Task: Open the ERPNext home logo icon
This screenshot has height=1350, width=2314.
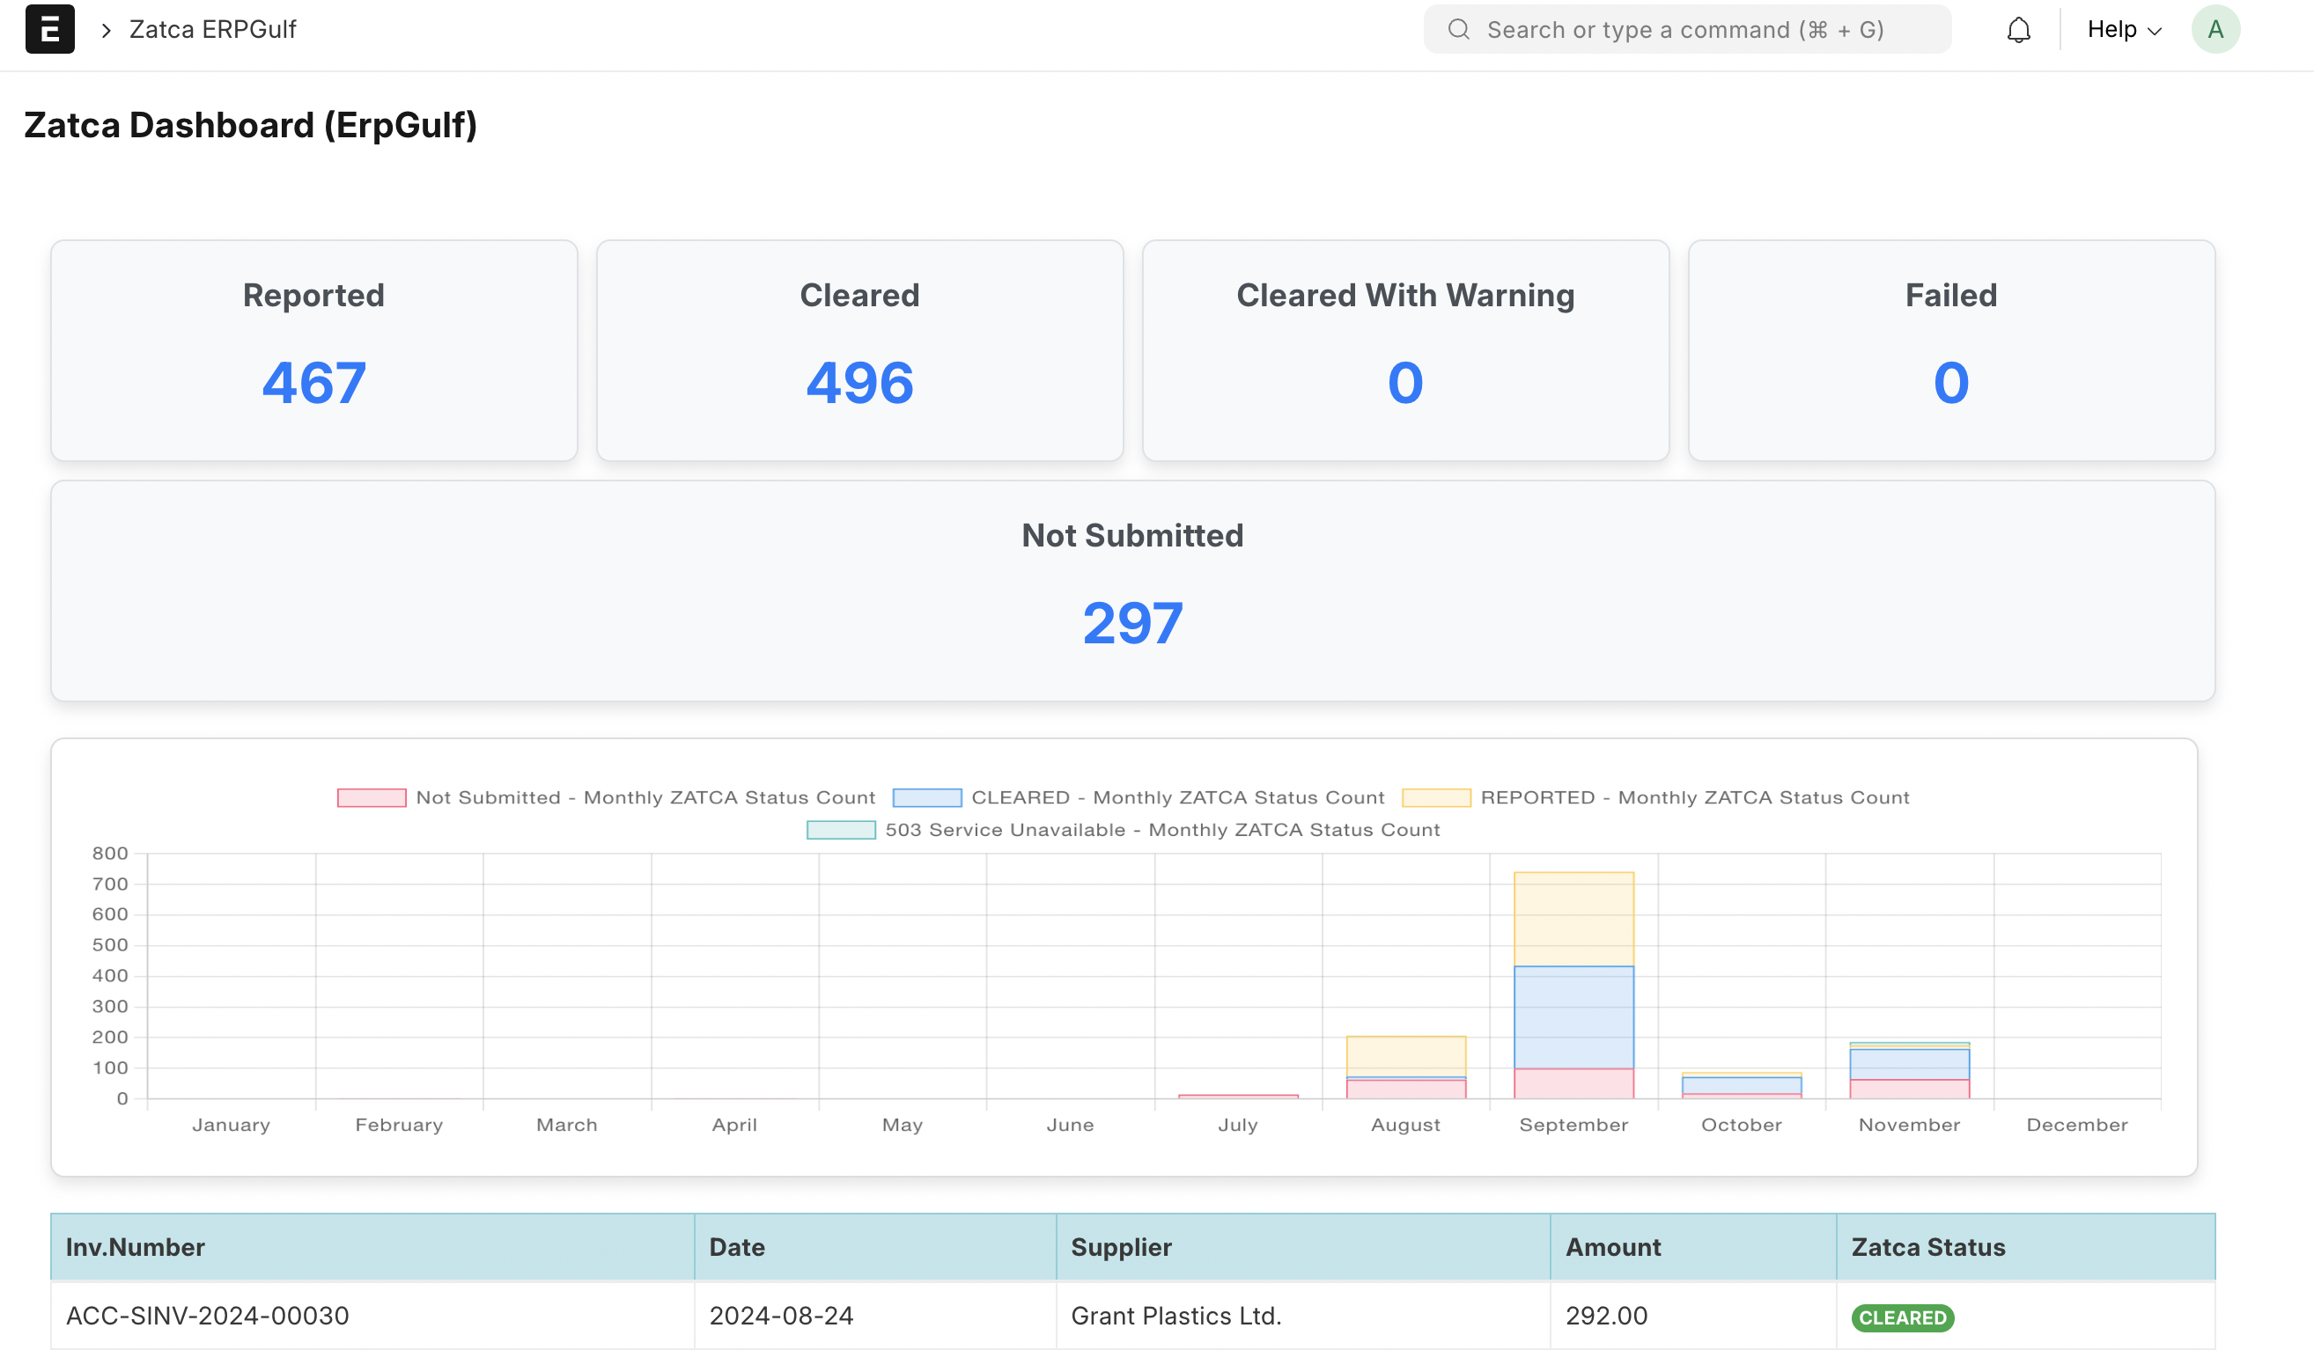Action: click(x=49, y=29)
